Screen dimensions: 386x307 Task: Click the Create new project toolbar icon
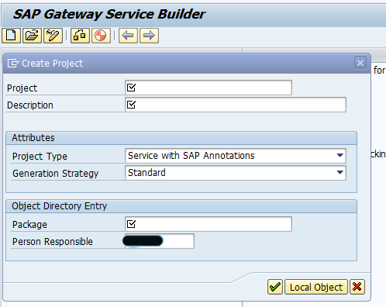tap(11, 36)
